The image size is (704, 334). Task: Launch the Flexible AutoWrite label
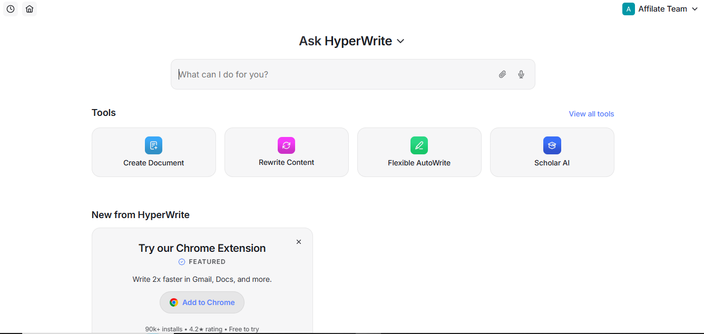point(419,163)
